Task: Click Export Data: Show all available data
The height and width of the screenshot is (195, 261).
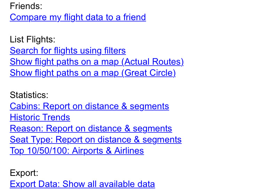Action: tap(82, 184)
